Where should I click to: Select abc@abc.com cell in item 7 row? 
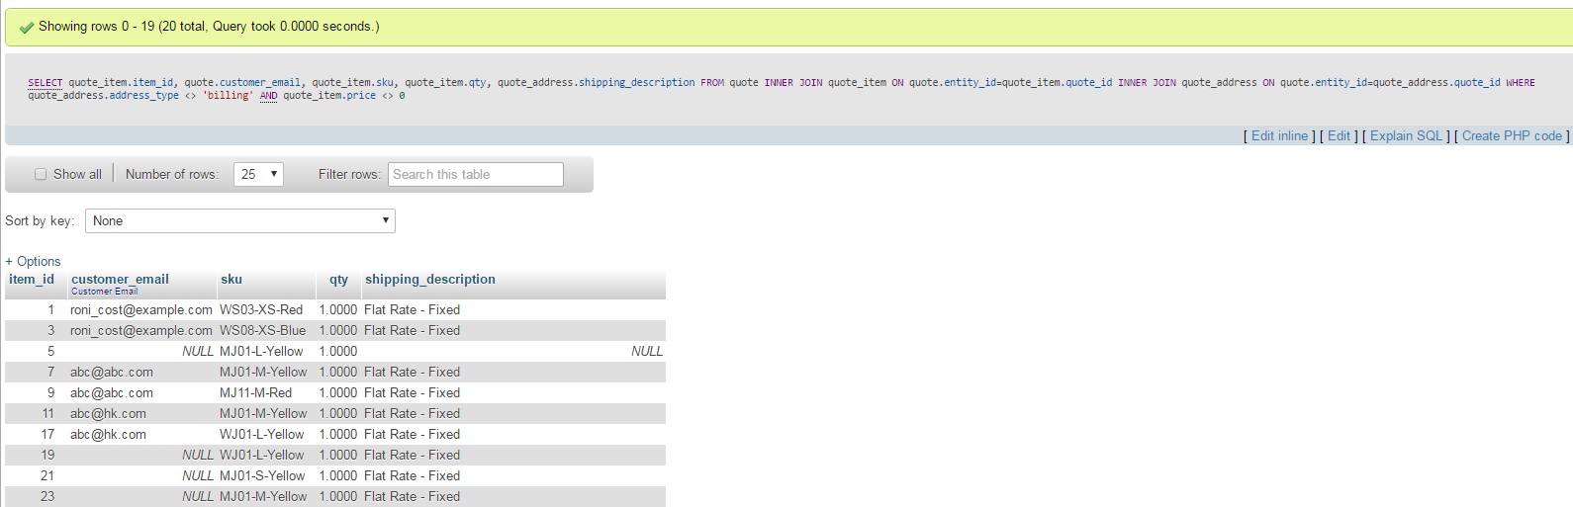coord(112,373)
